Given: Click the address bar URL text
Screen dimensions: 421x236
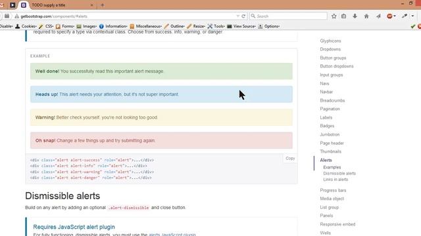Looking at the screenshot, I should click(x=54, y=16).
